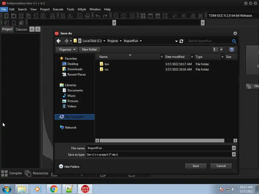Viewport: 259px width, 194px height.
Task: Open the Edit menu
Action: pos(12,9)
